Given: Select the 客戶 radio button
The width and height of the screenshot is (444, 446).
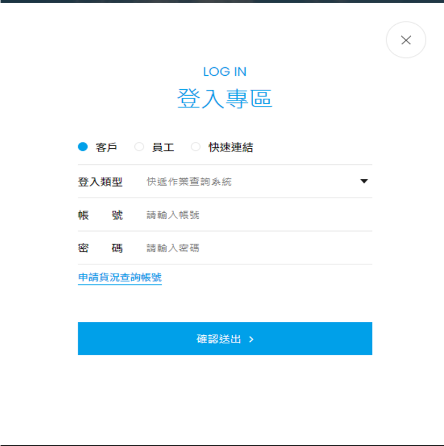Looking at the screenshot, I should (x=82, y=147).
